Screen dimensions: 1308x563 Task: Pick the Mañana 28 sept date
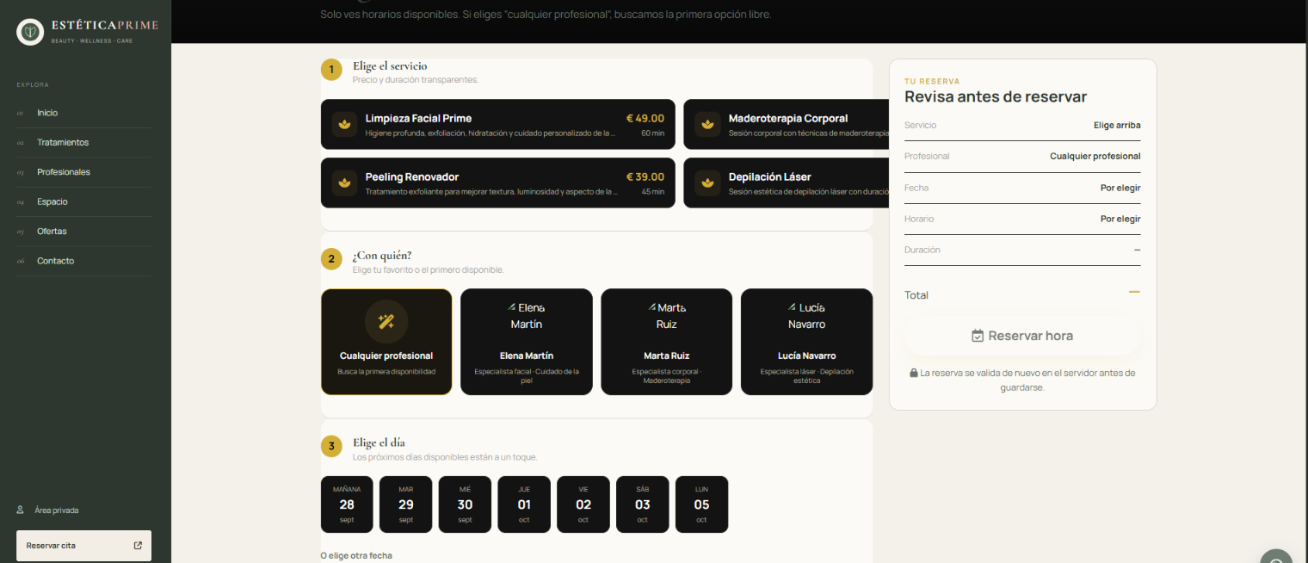click(x=347, y=504)
